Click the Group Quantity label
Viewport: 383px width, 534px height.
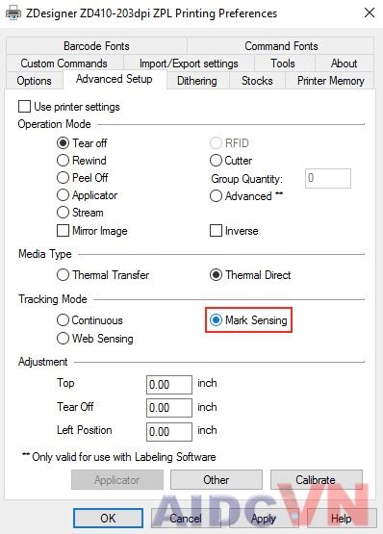point(247,178)
